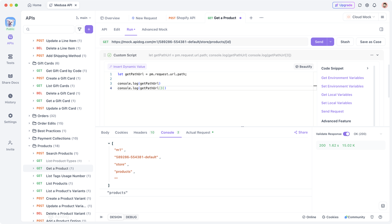This screenshot has height=224, width=392.
Task: Open Settings in left sidebar
Action: [10, 118]
